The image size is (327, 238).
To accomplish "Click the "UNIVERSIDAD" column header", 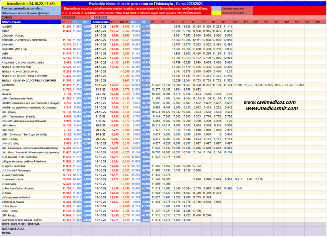I will pyautogui.click(x=31, y=22).
